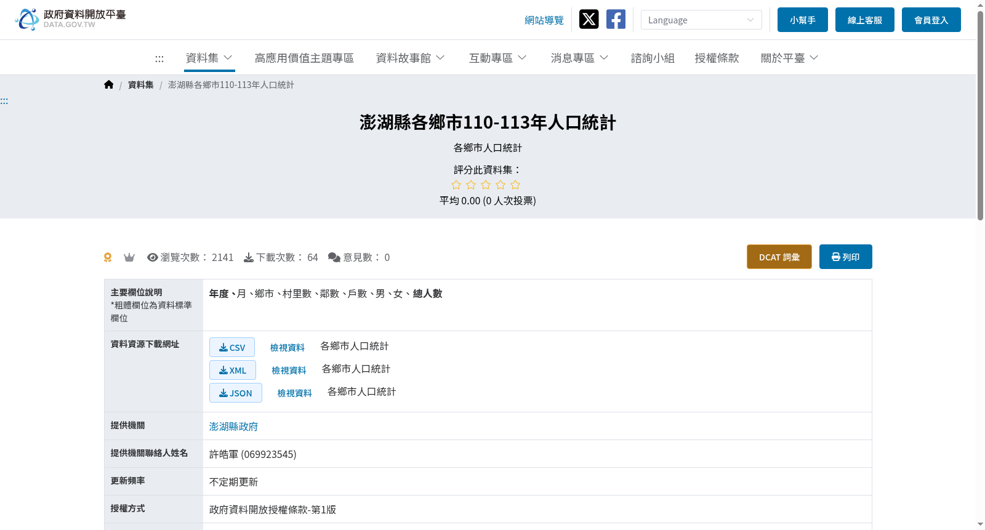Download the CSV file

click(x=232, y=347)
